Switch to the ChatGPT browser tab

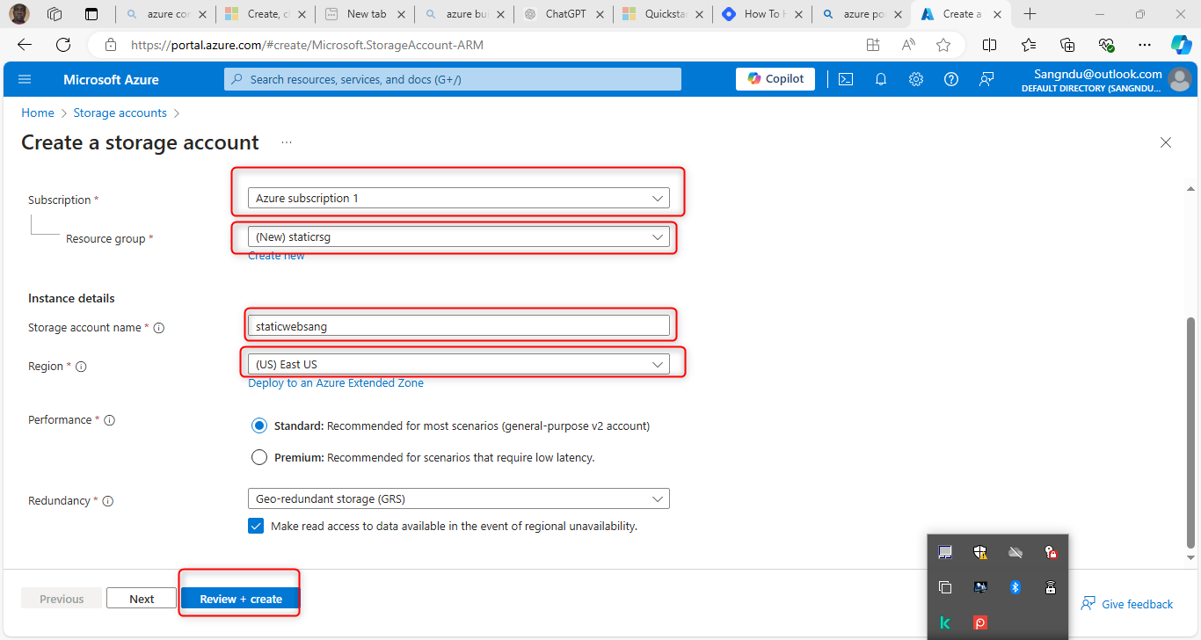[x=563, y=14]
